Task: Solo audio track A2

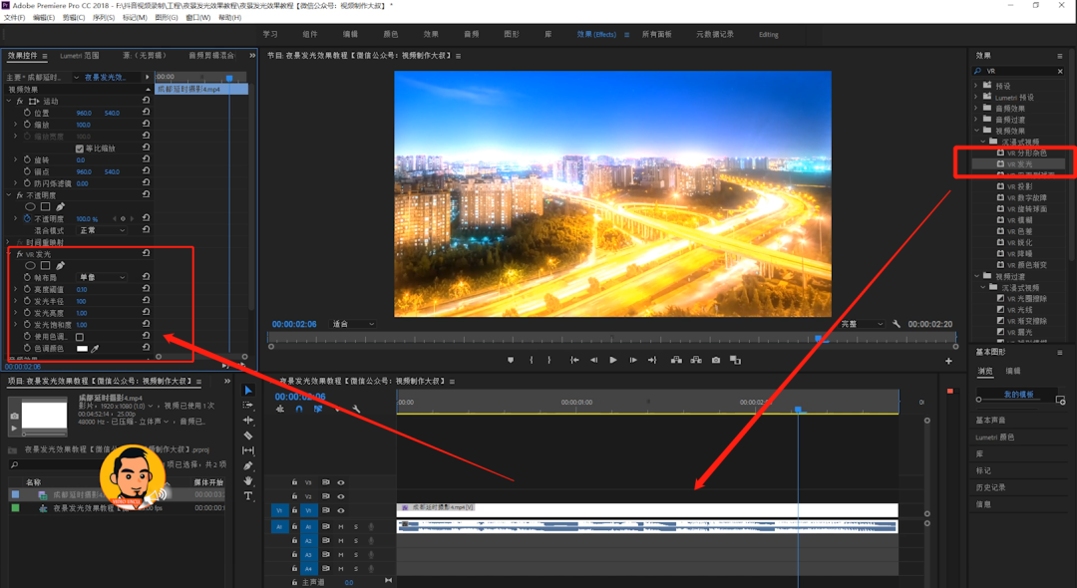Action: pyautogui.click(x=356, y=540)
